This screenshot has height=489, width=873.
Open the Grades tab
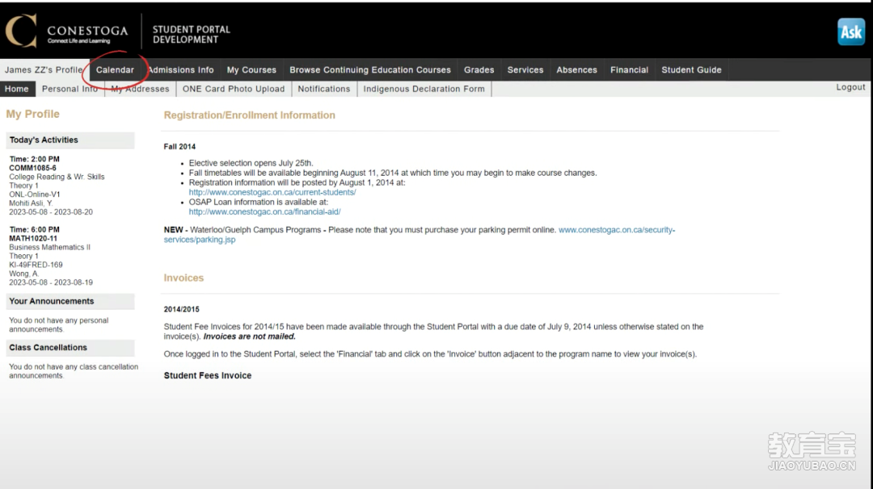coord(479,70)
